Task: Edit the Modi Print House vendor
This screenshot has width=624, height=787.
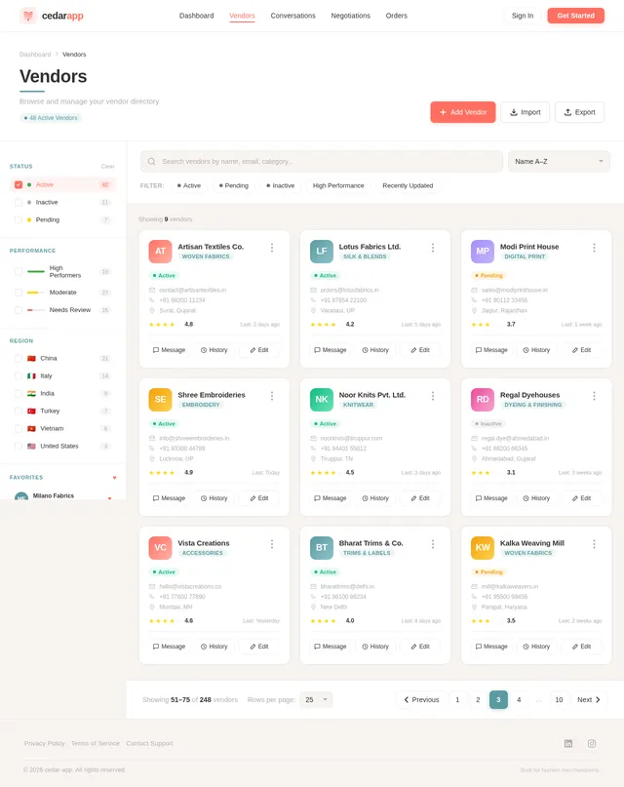Action: 581,350
